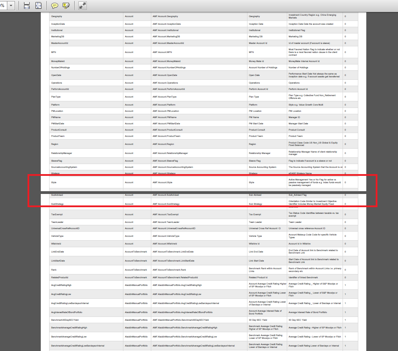Click the AMF.Account.Style cell
The height and width of the screenshot is (351, 398).
pyautogui.click(x=162, y=182)
